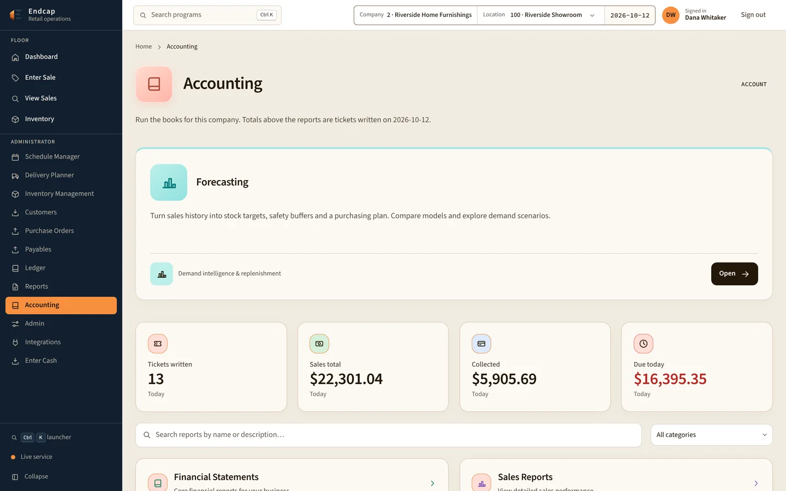Open the Location dropdown for Riverside Showroom

coord(540,15)
